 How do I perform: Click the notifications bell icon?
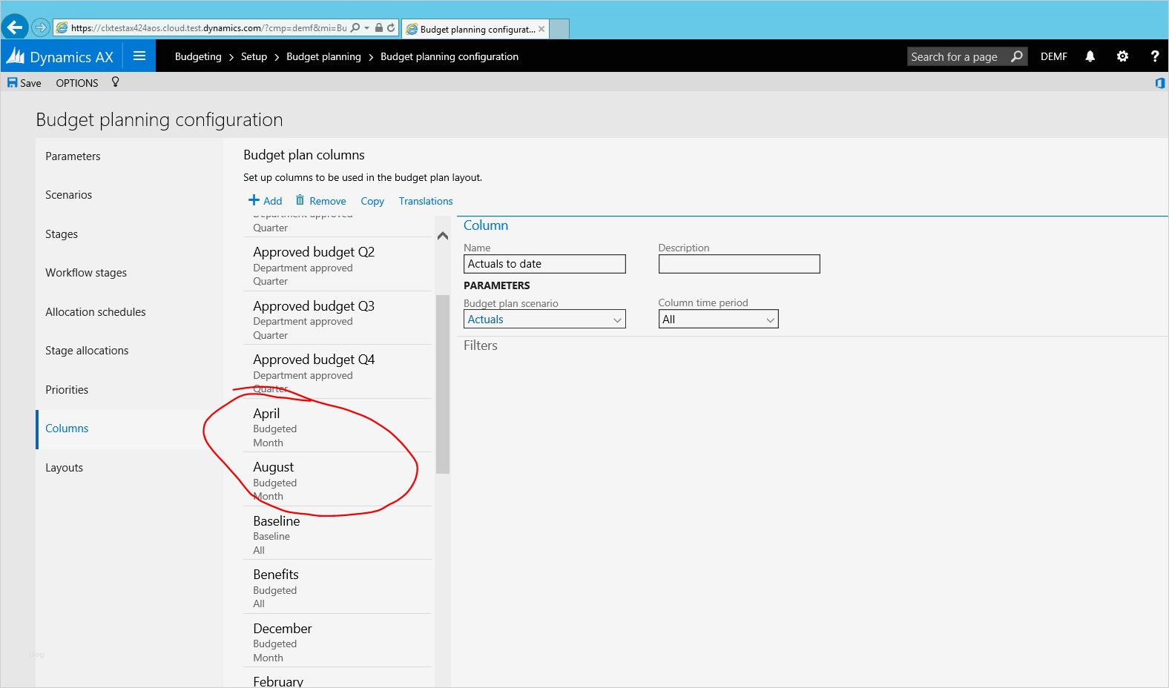point(1090,56)
